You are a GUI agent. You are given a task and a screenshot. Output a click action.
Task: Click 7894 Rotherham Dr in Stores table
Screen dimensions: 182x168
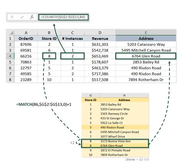pos(114,155)
